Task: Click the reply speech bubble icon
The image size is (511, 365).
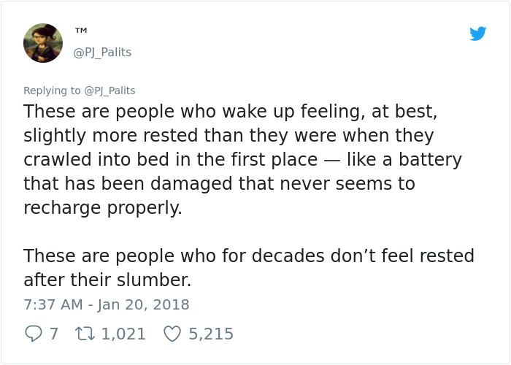Action: coord(34,334)
